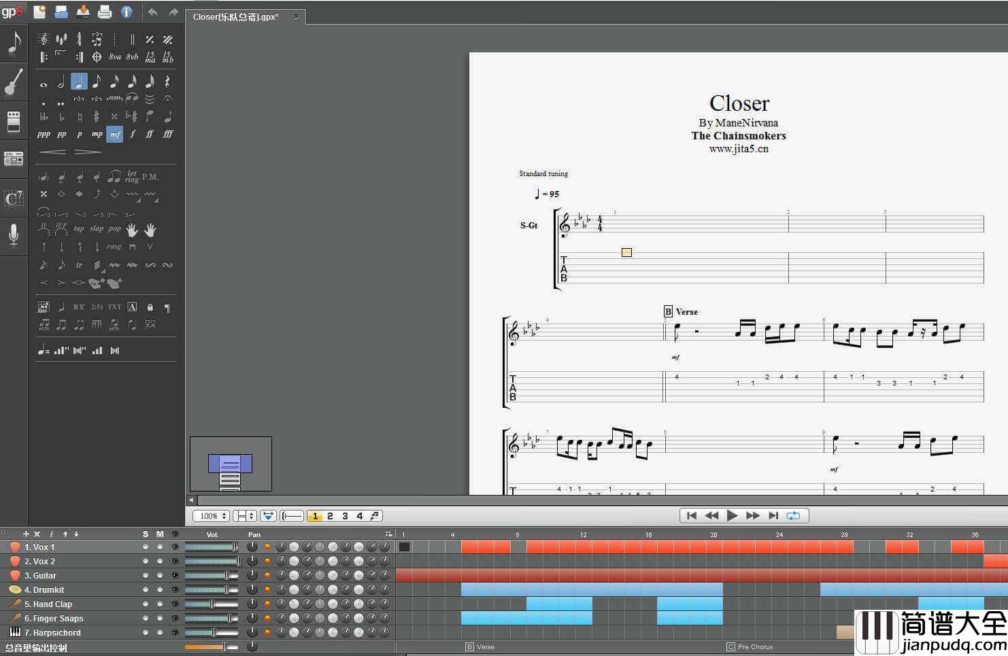This screenshot has height=656, width=1008.
Task: Adjust the Hand Clap volume slider
Action: tap(212, 604)
